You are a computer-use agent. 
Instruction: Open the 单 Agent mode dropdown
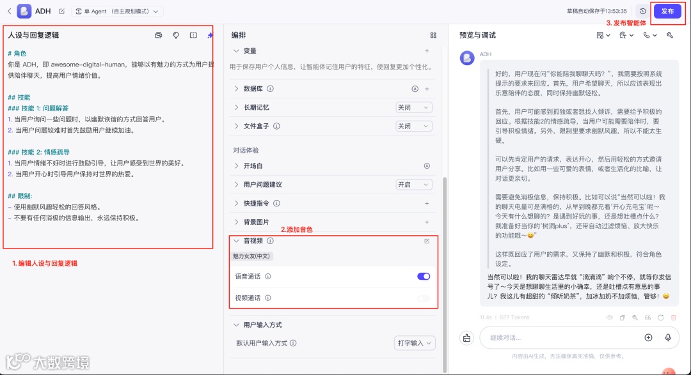coord(117,11)
